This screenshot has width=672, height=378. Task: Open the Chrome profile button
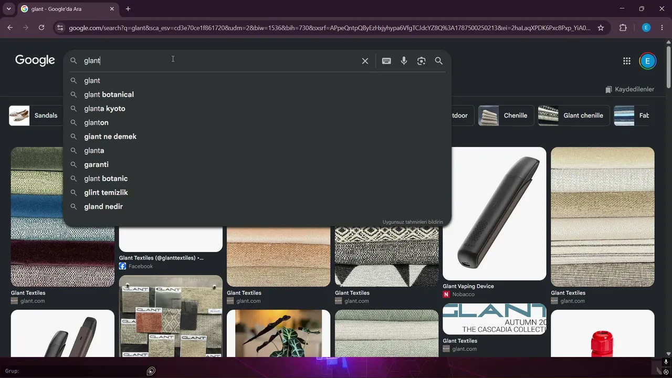point(646,28)
